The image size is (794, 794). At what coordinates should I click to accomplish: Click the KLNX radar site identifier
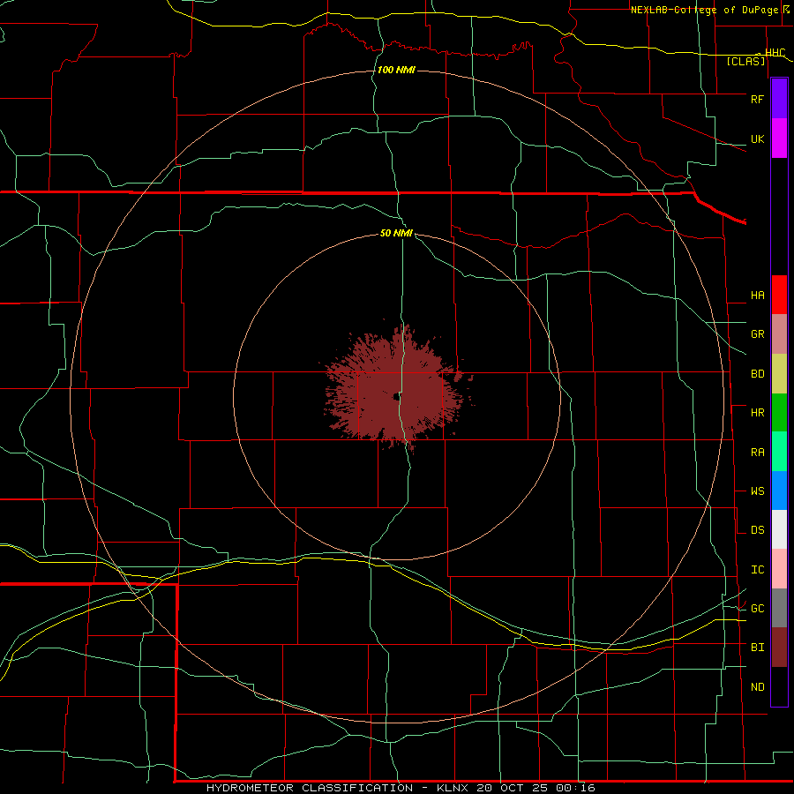453,788
